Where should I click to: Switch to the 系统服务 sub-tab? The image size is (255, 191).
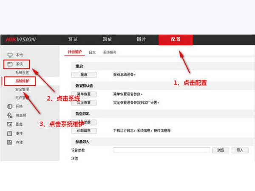click(110, 52)
